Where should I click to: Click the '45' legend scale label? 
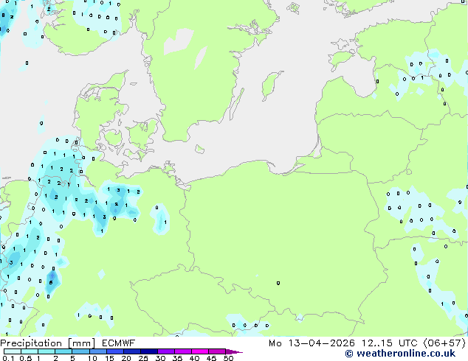pos(211,358)
